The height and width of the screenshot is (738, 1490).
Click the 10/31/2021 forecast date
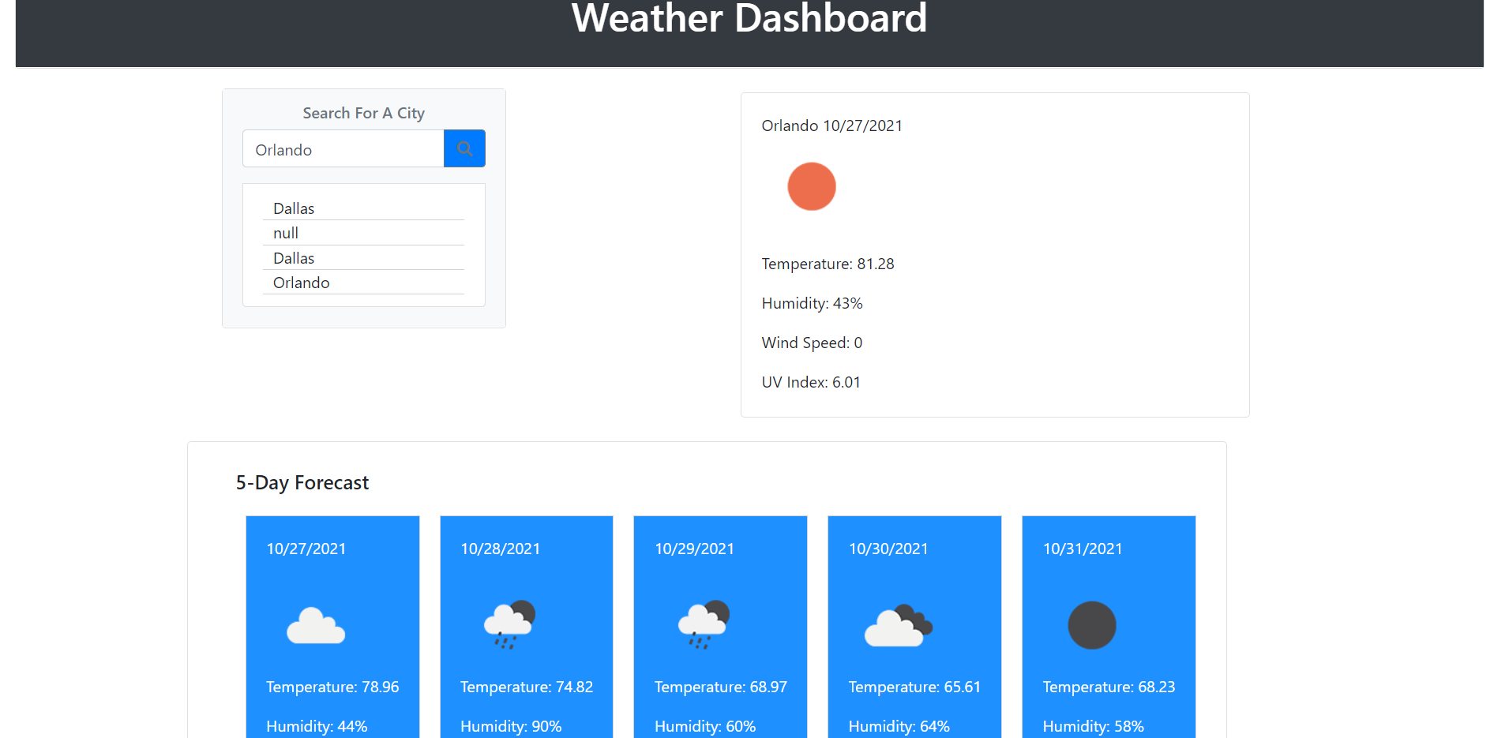pos(1083,549)
